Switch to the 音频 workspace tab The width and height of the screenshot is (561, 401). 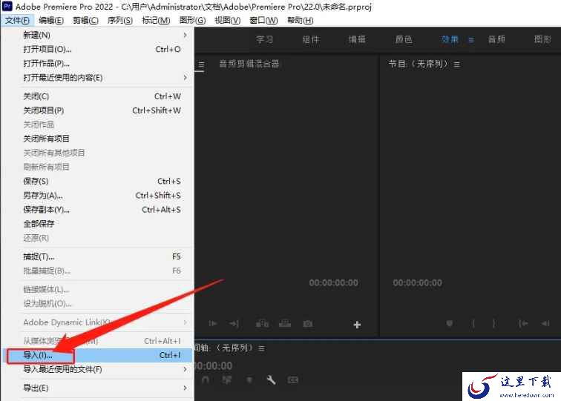pos(496,39)
